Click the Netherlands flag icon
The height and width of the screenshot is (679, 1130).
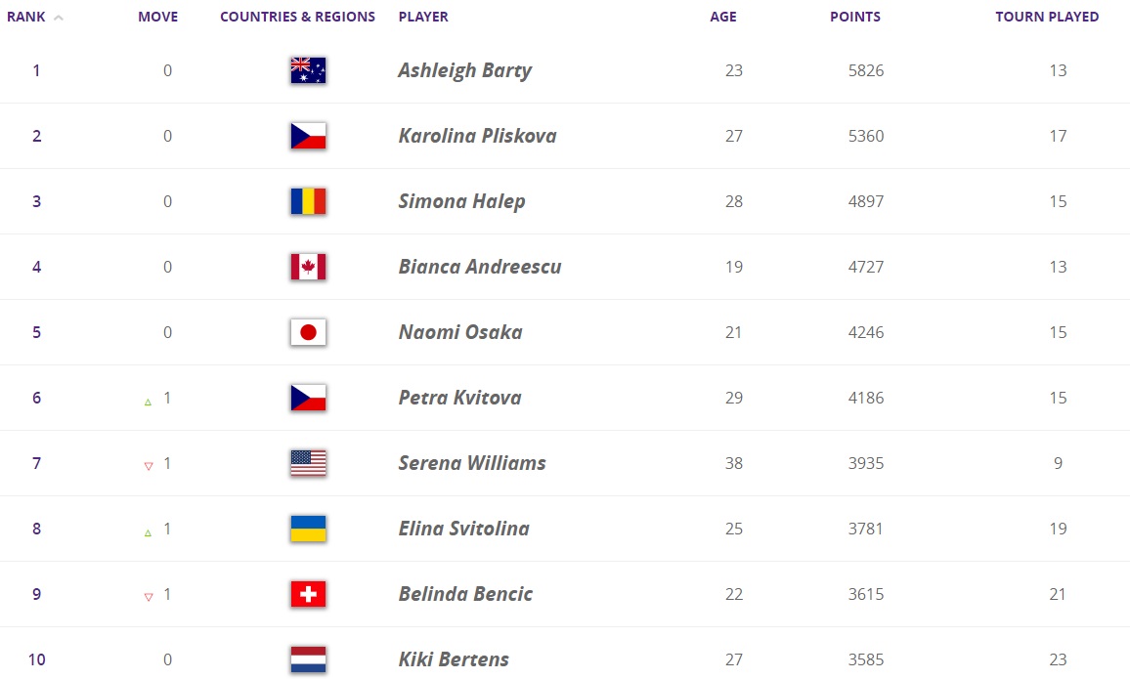click(x=308, y=659)
